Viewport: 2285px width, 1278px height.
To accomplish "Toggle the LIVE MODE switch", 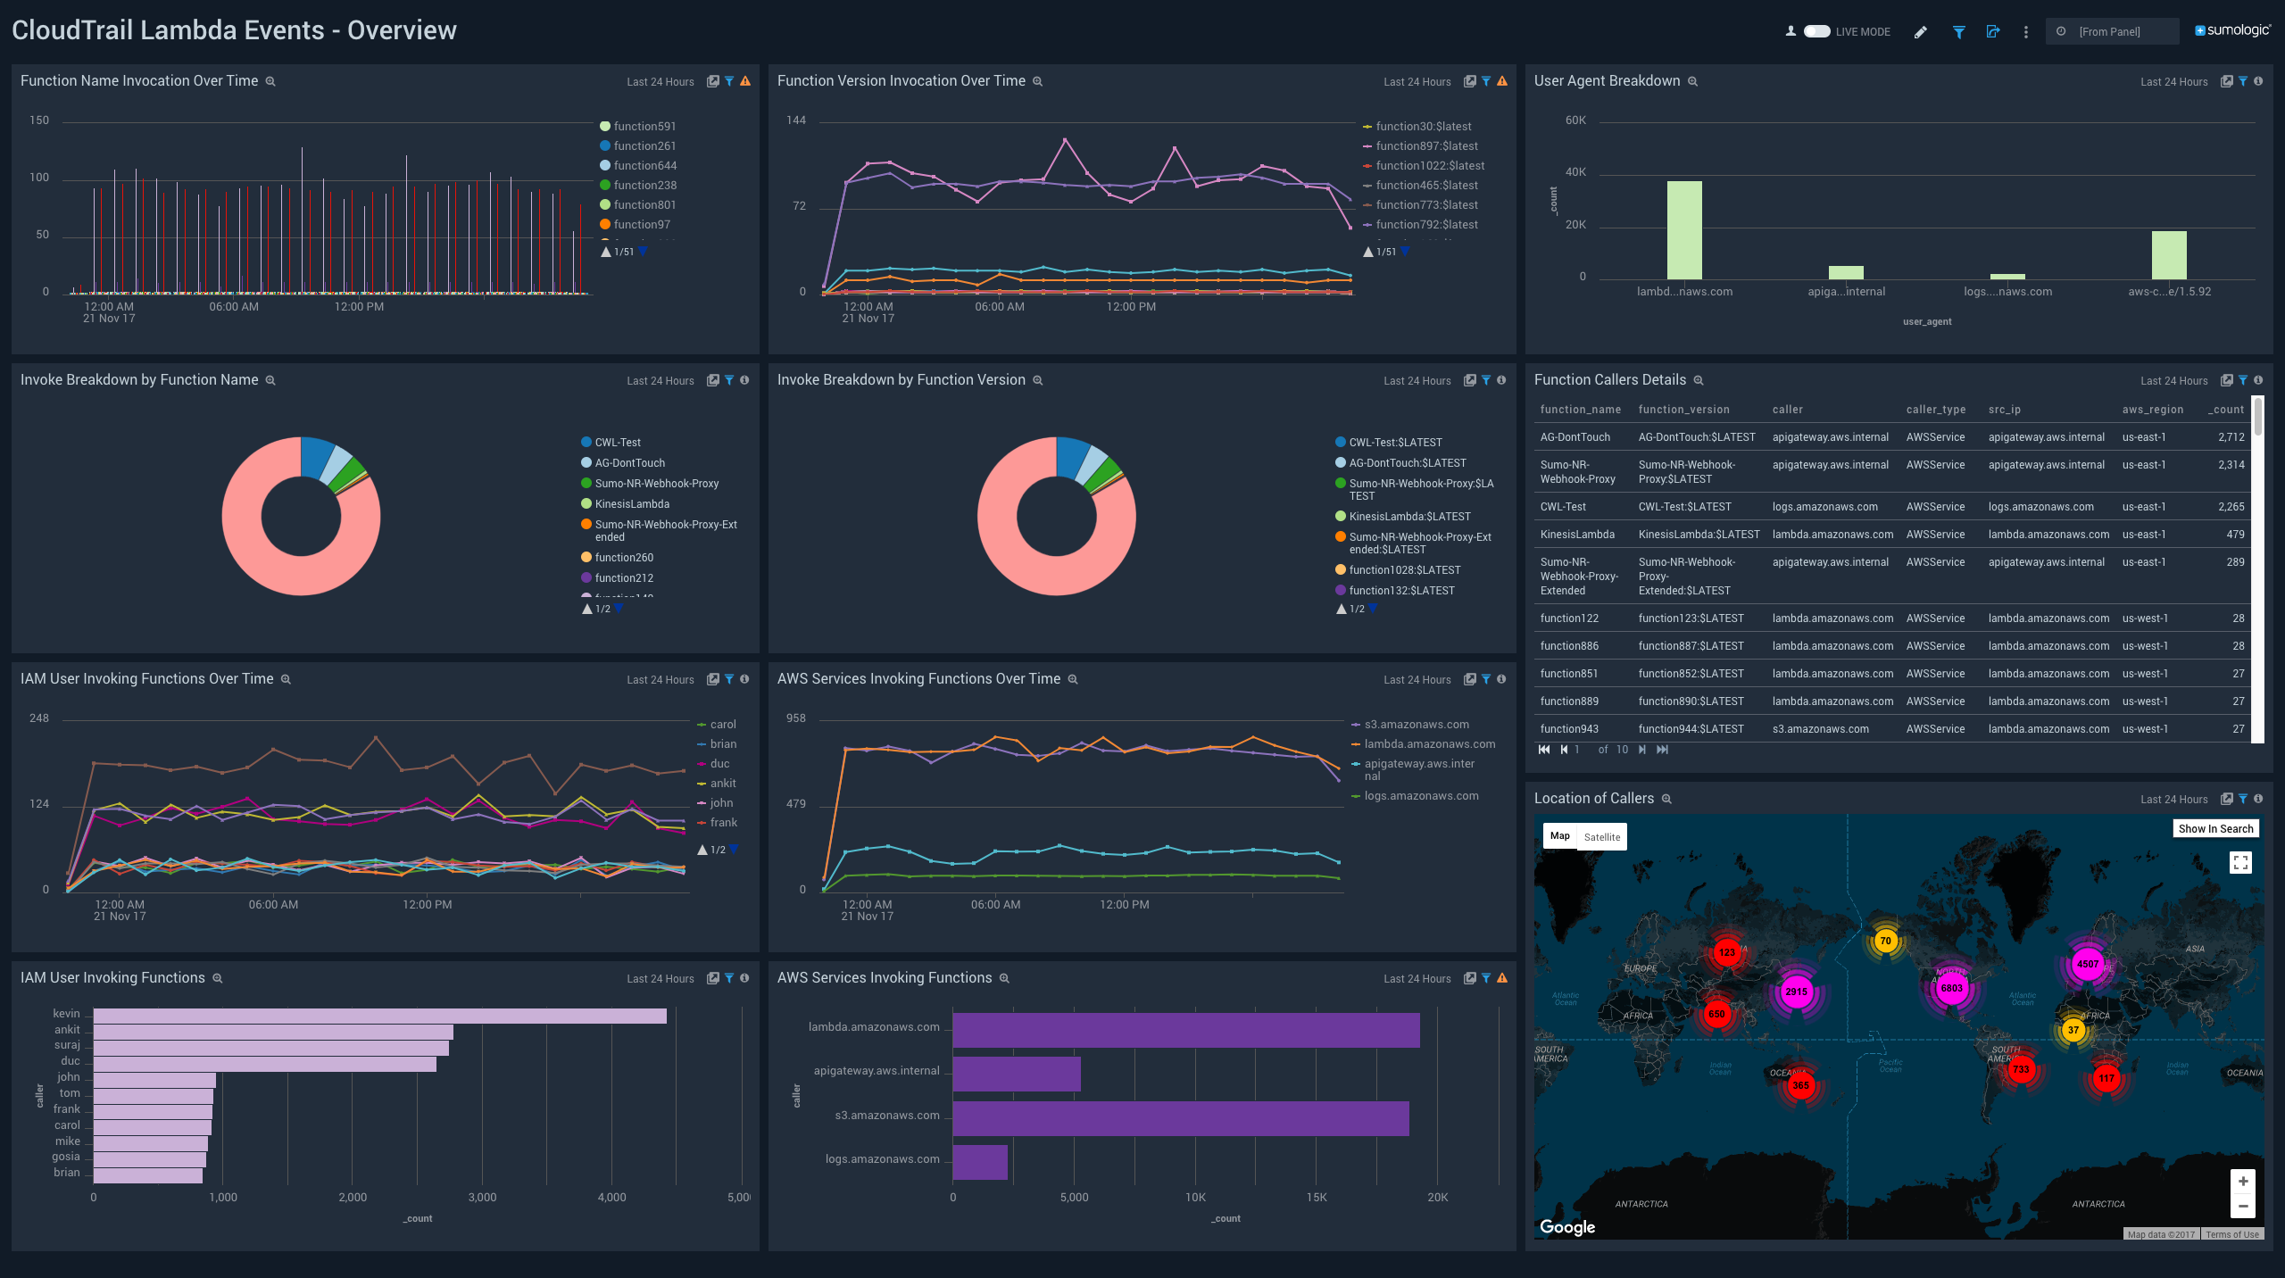I will tap(1816, 31).
